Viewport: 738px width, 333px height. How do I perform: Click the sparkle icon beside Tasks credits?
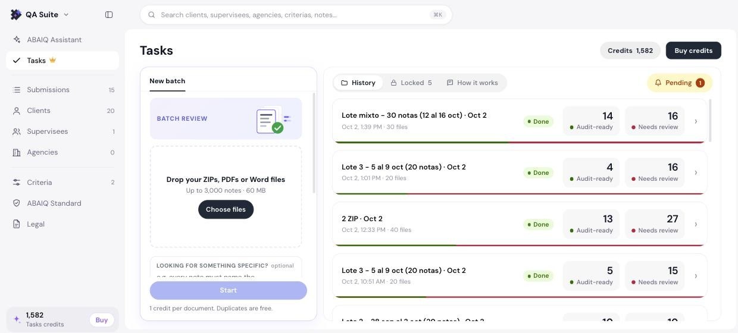coord(17,319)
